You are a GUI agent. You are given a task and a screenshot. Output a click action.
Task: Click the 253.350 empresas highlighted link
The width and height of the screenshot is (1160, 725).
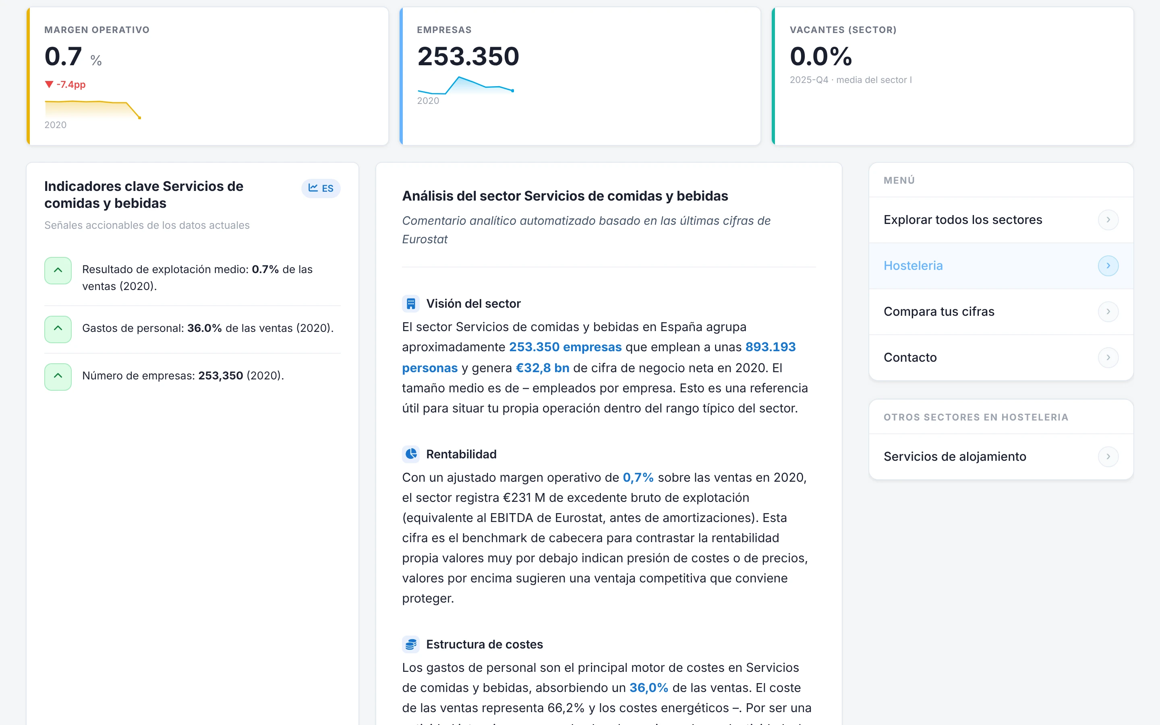565,347
